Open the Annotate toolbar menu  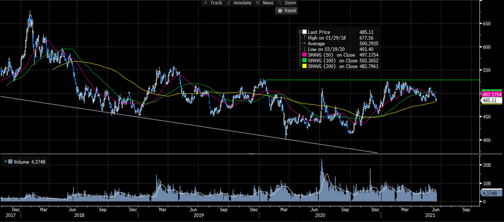pos(242,3)
